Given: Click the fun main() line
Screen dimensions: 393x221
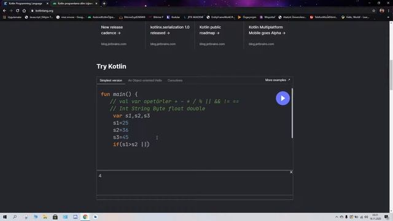Looking at the screenshot, I should (x=119, y=94).
